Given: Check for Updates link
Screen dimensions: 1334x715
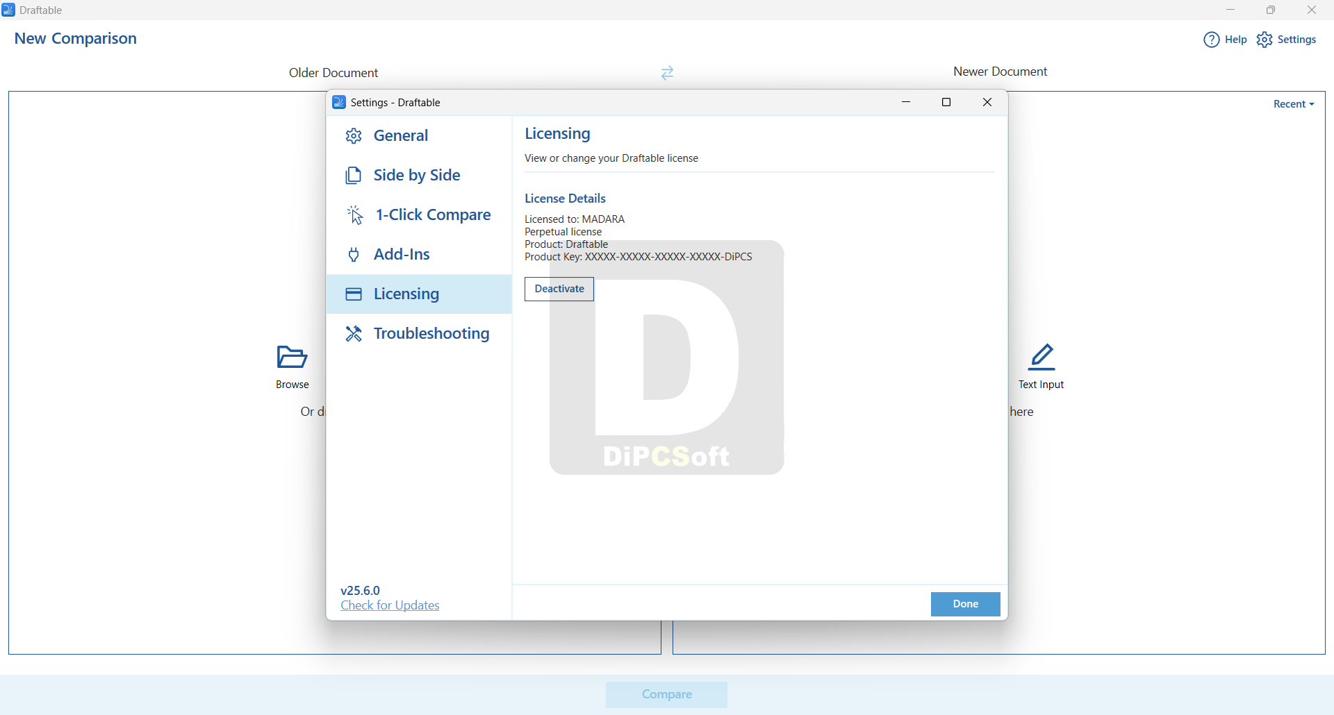Looking at the screenshot, I should tap(390, 605).
